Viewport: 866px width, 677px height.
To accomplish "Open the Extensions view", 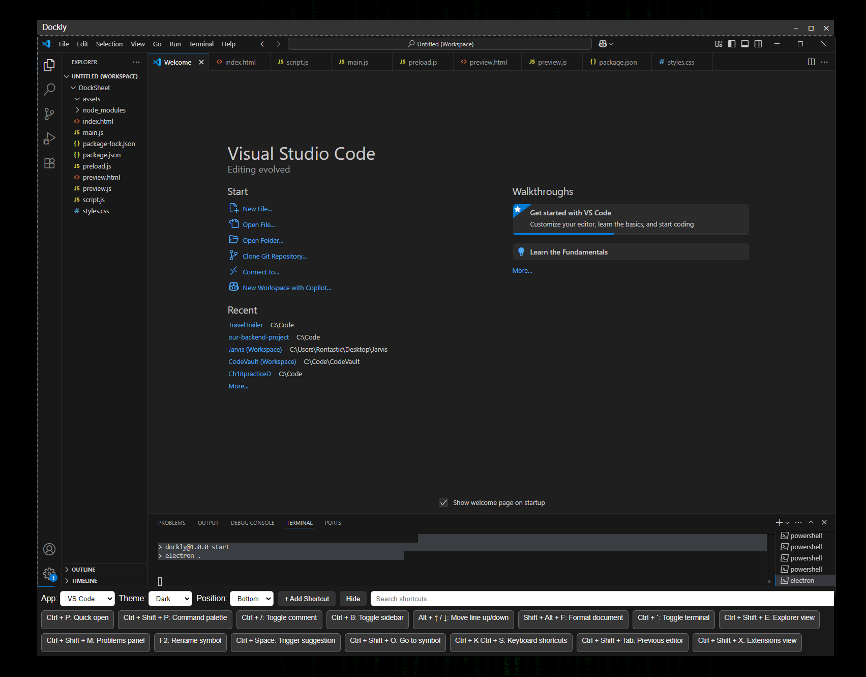I will [49, 163].
